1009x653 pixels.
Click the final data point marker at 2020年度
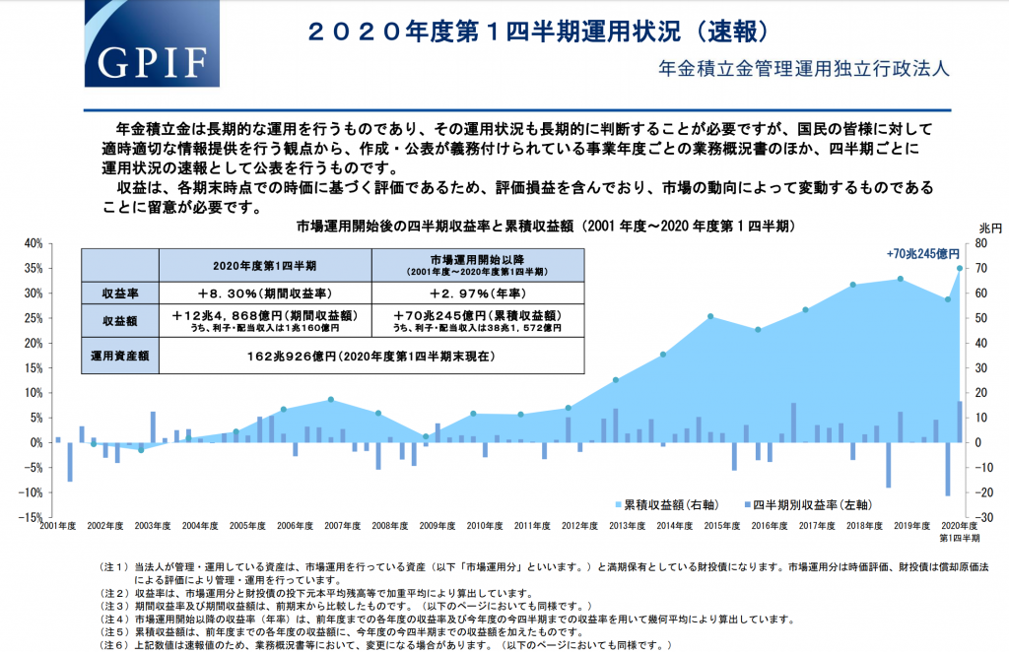click(x=959, y=268)
